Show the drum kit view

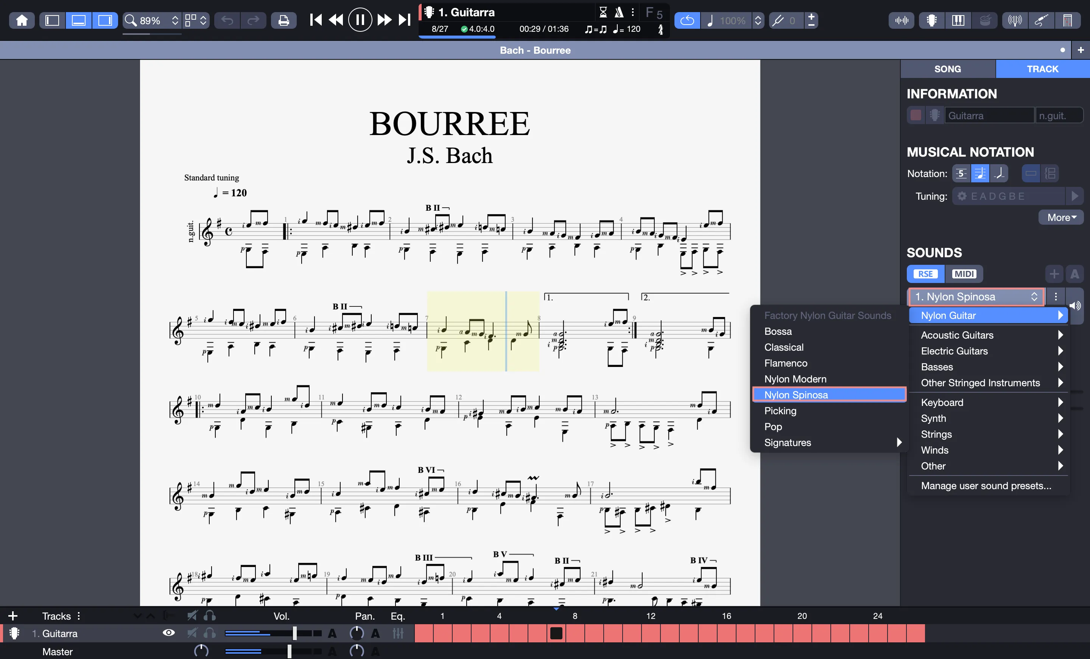(985, 20)
